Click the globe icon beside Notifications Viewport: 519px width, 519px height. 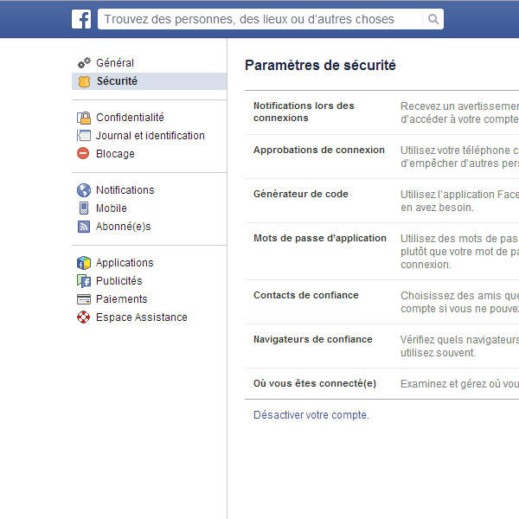[x=84, y=190]
